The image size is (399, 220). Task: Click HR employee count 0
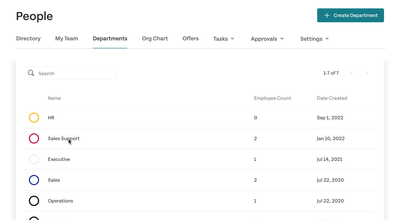click(x=255, y=117)
